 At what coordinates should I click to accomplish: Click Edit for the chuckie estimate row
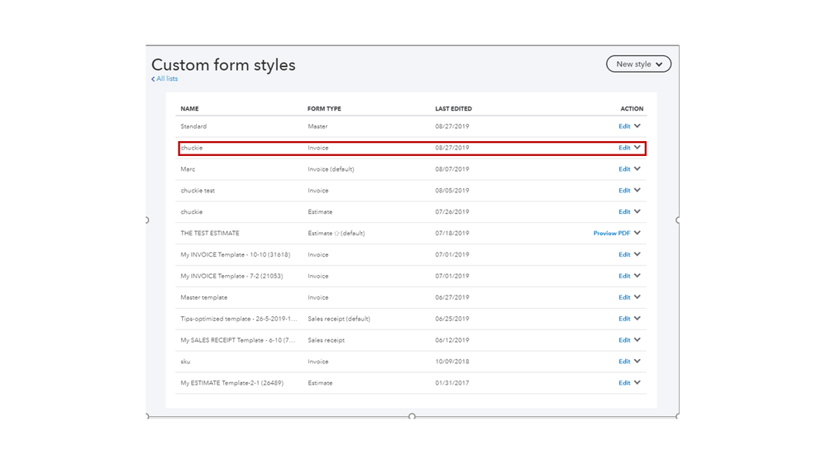(624, 212)
